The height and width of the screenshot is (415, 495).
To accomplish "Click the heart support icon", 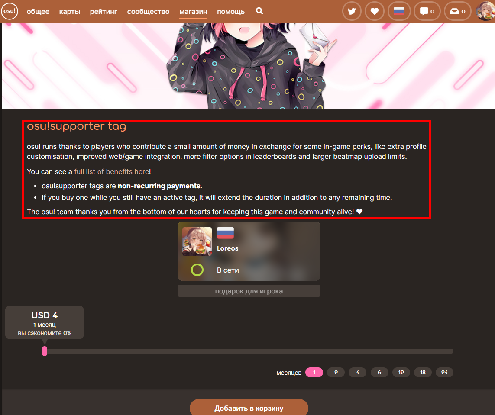I will click(x=375, y=11).
